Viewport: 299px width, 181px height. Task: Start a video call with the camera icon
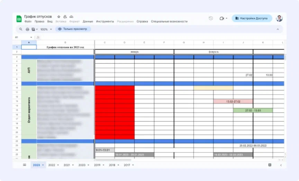(x=221, y=18)
